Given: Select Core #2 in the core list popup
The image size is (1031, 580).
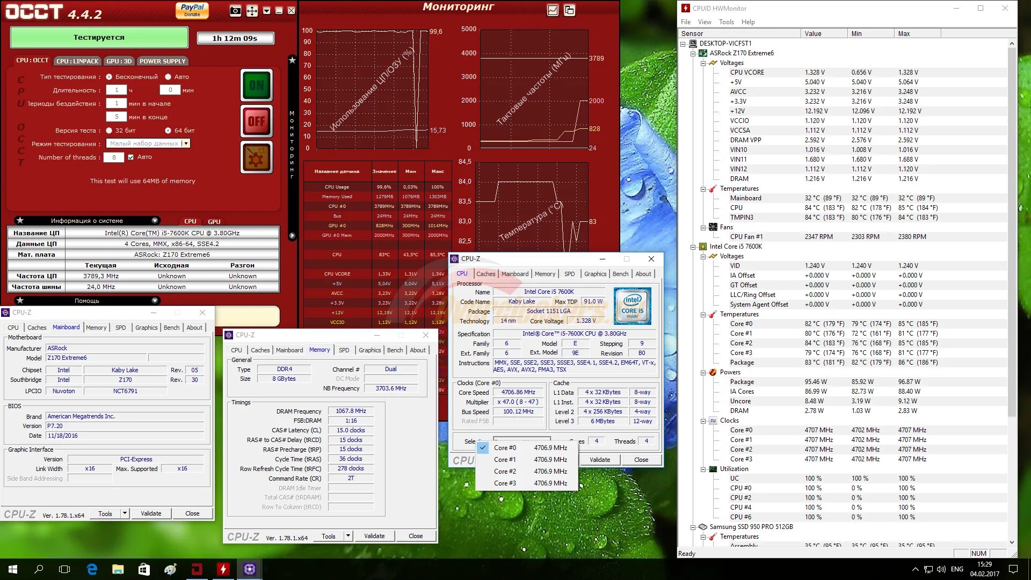Looking at the screenshot, I should 505,472.
